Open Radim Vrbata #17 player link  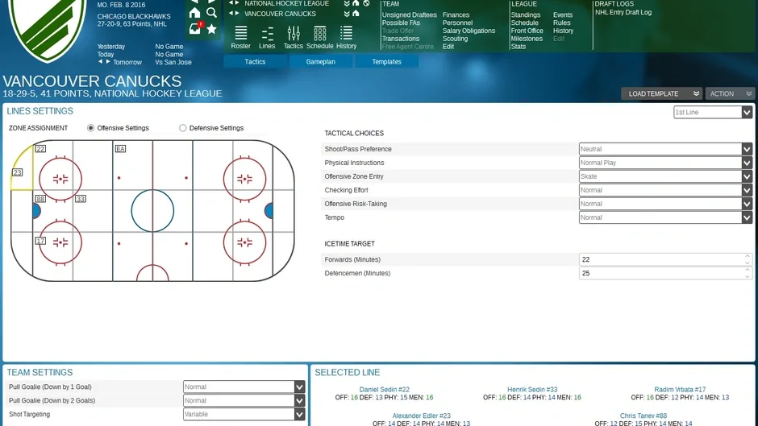[680, 389]
